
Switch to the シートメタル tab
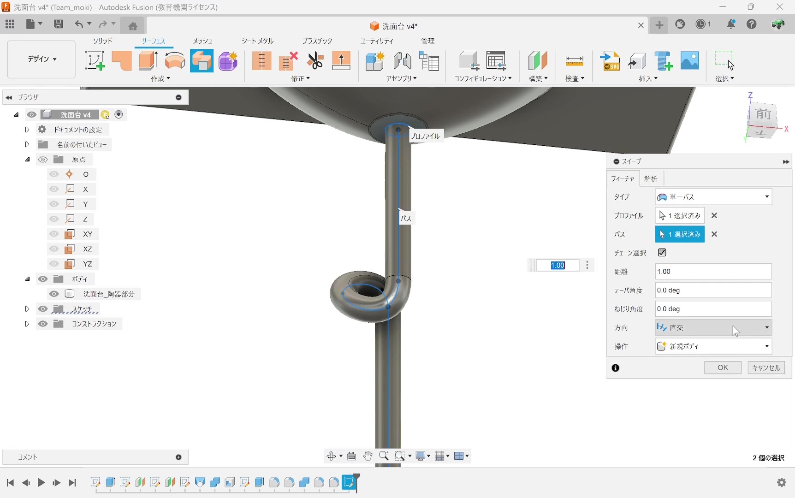[x=257, y=41]
